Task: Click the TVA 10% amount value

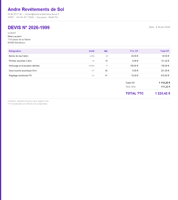Action: click(x=166, y=87)
